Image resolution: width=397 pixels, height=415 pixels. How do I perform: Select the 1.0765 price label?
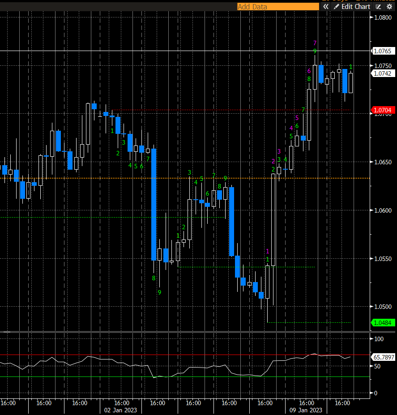pos(382,51)
